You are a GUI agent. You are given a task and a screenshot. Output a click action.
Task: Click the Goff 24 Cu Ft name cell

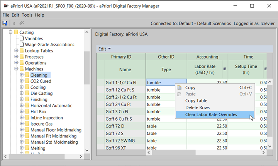(x=125, y=104)
